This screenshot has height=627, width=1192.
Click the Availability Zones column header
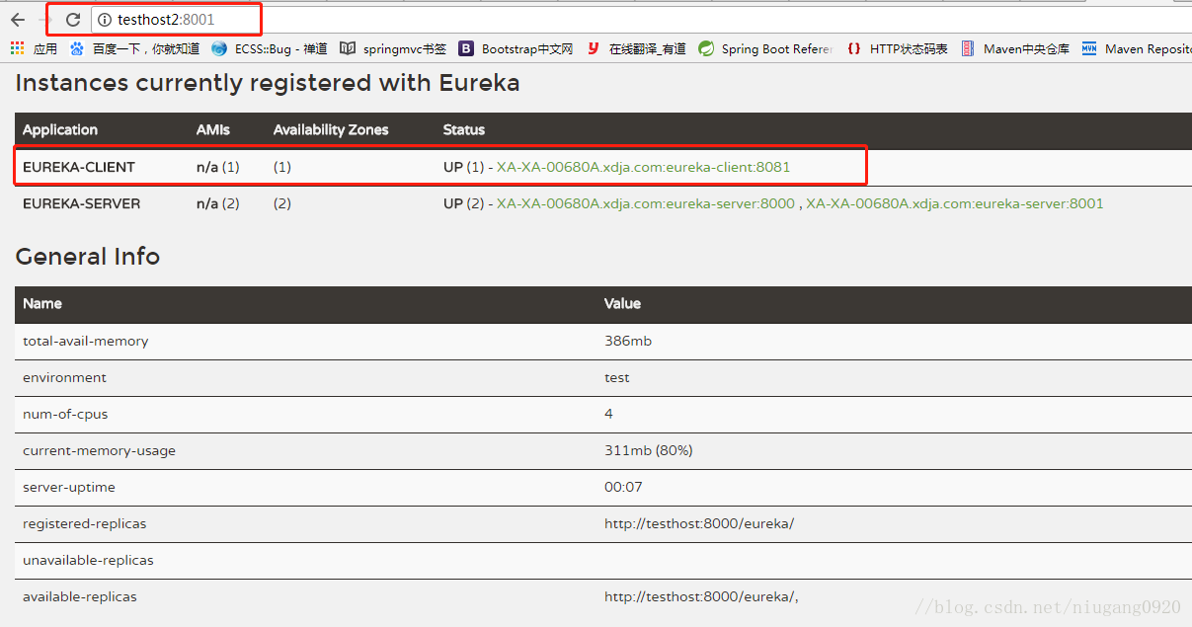pos(331,129)
